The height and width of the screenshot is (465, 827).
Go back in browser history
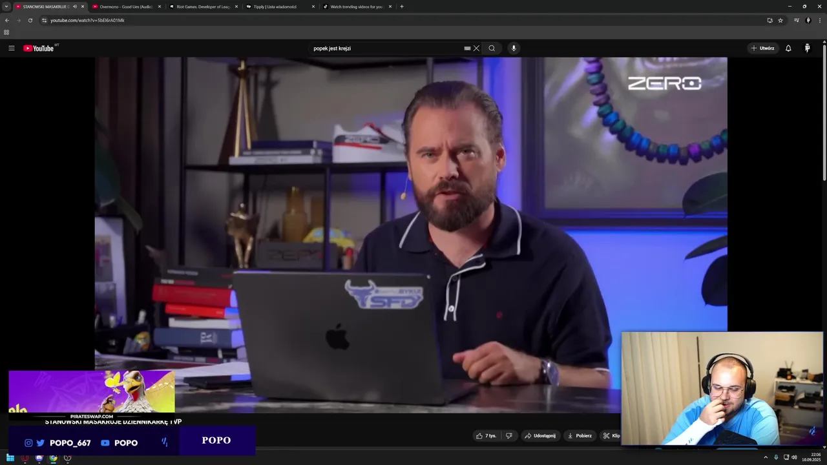[7, 20]
